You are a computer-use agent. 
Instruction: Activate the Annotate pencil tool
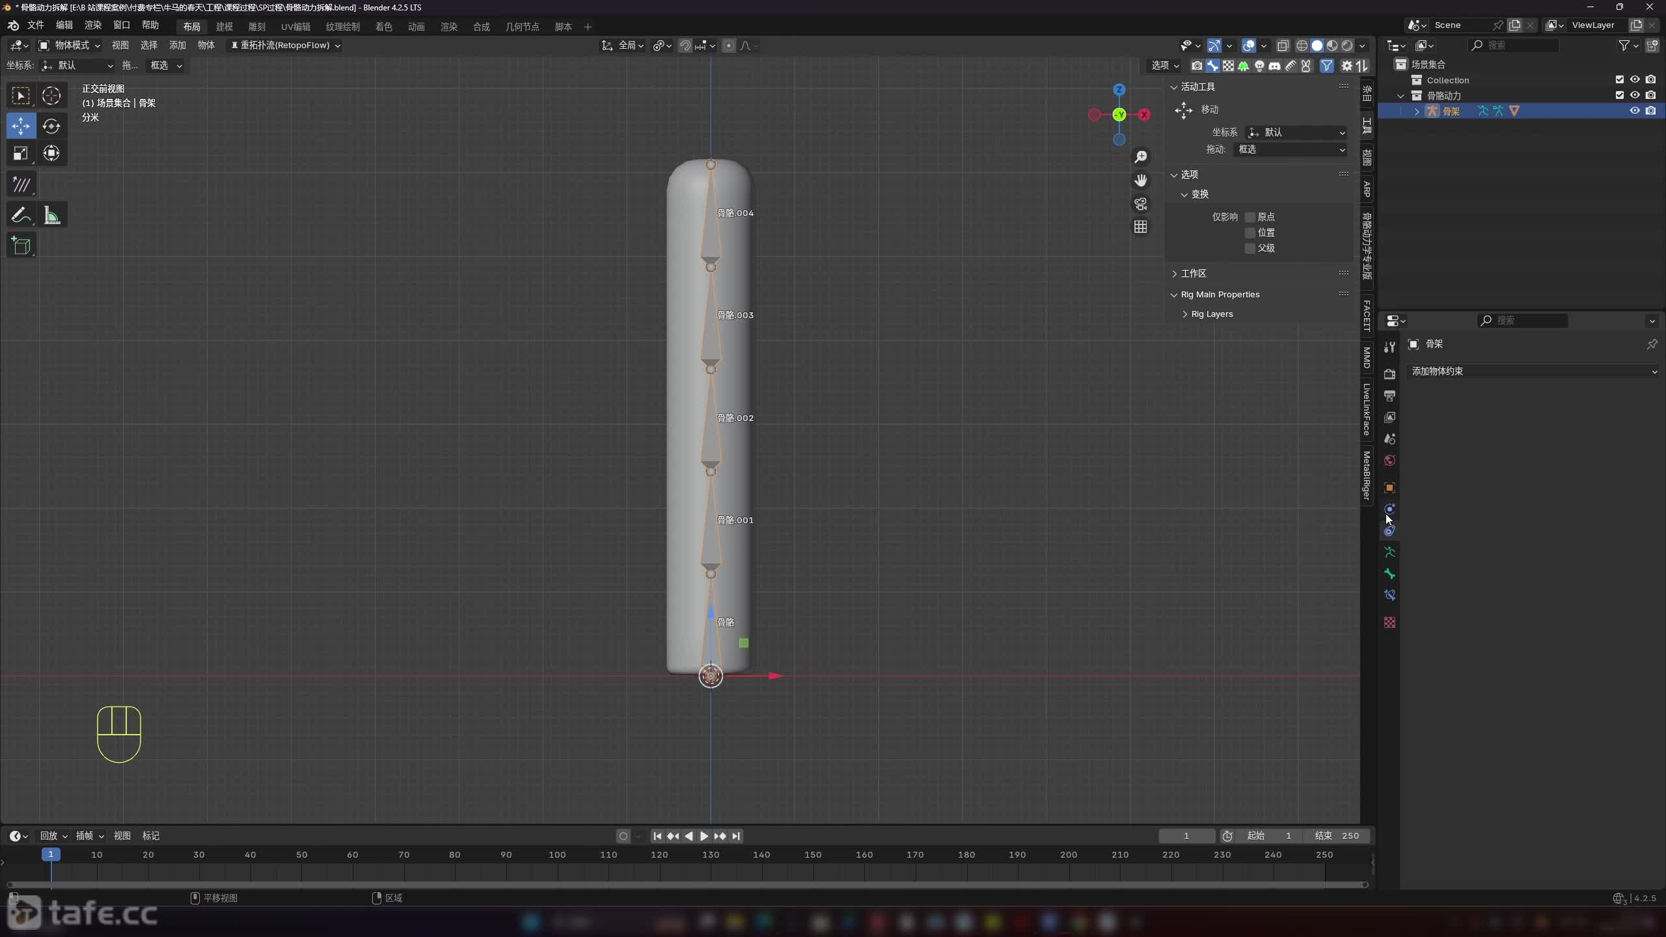pos(21,215)
